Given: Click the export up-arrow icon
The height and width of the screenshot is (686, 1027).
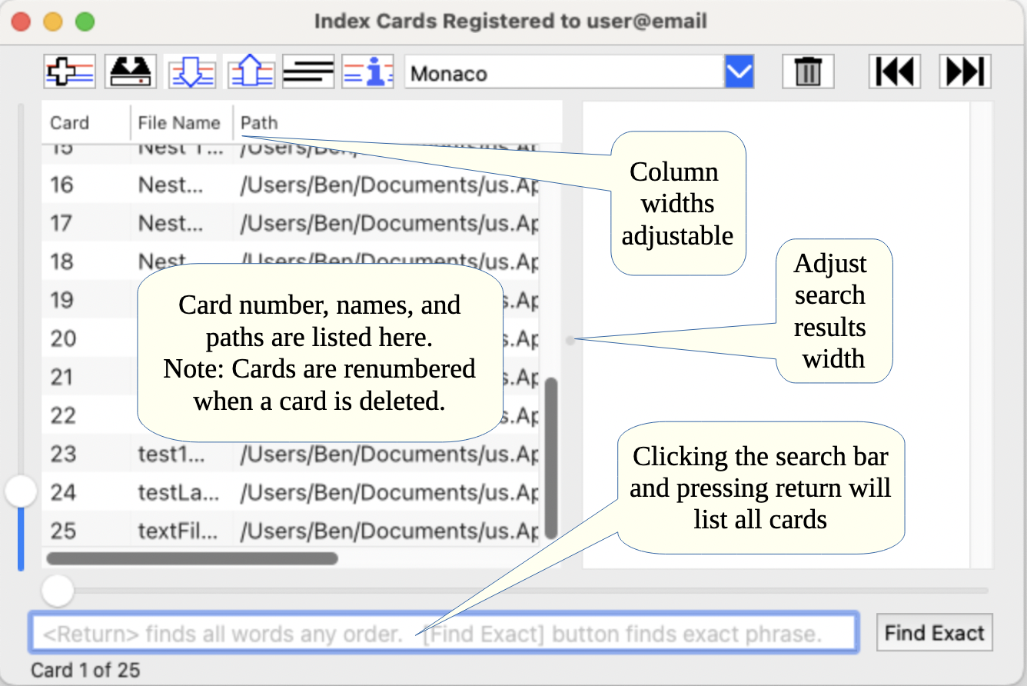Looking at the screenshot, I should (251, 72).
